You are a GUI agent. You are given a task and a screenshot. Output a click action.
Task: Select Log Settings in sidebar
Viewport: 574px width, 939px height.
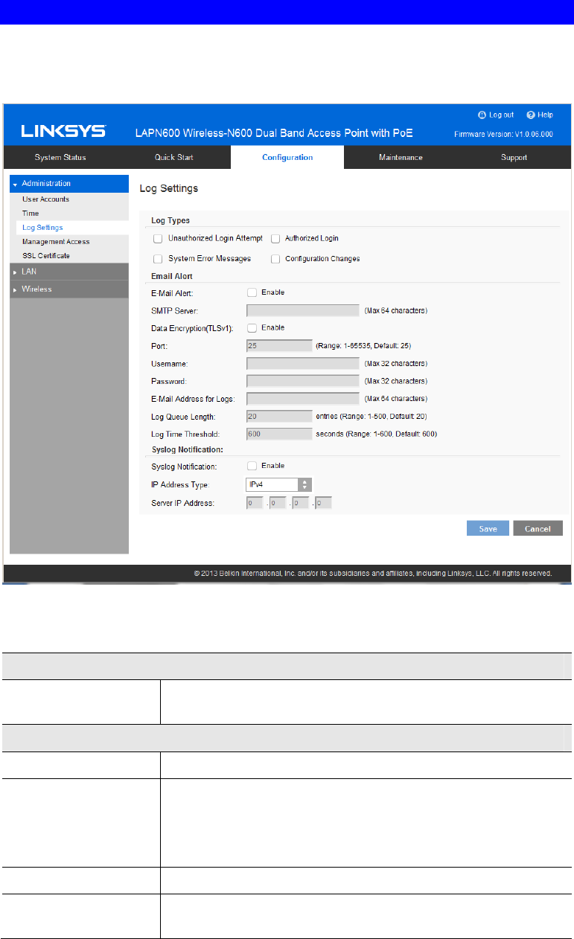[x=42, y=228]
